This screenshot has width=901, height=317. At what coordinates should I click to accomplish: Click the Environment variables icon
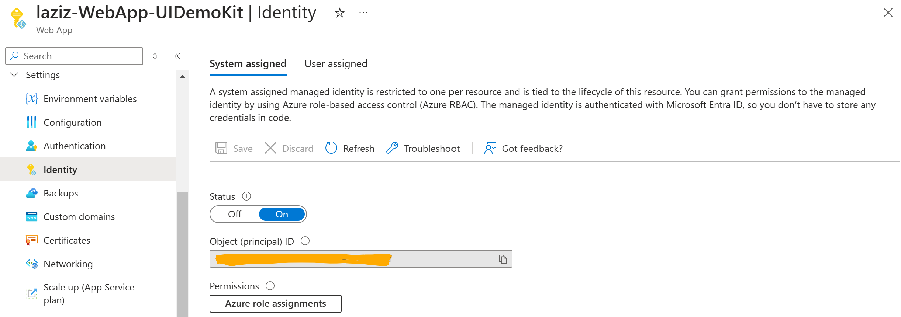click(32, 99)
